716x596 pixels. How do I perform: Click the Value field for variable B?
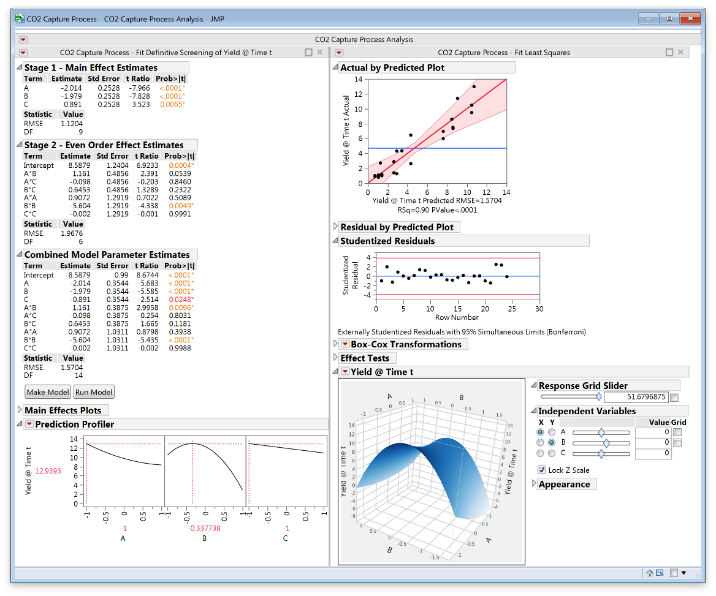(653, 443)
